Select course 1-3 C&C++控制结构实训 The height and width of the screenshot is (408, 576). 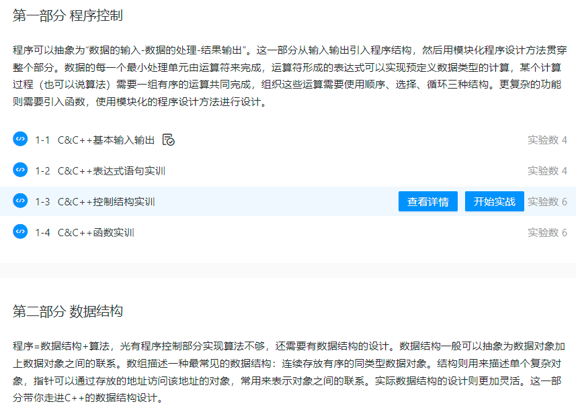coord(95,202)
